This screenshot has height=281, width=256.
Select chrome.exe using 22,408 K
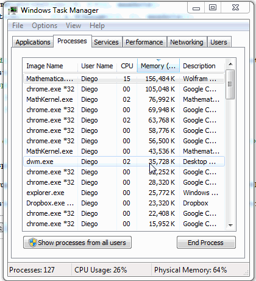coord(124,213)
